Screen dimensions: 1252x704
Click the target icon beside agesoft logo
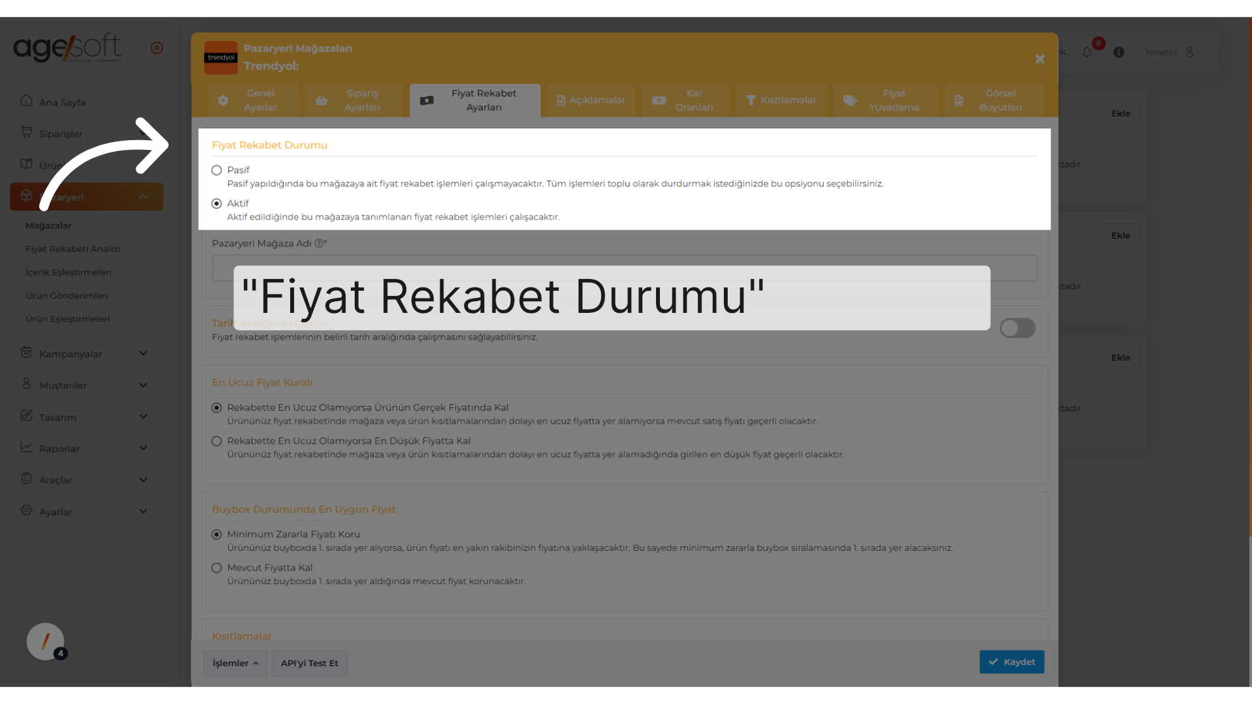[156, 48]
